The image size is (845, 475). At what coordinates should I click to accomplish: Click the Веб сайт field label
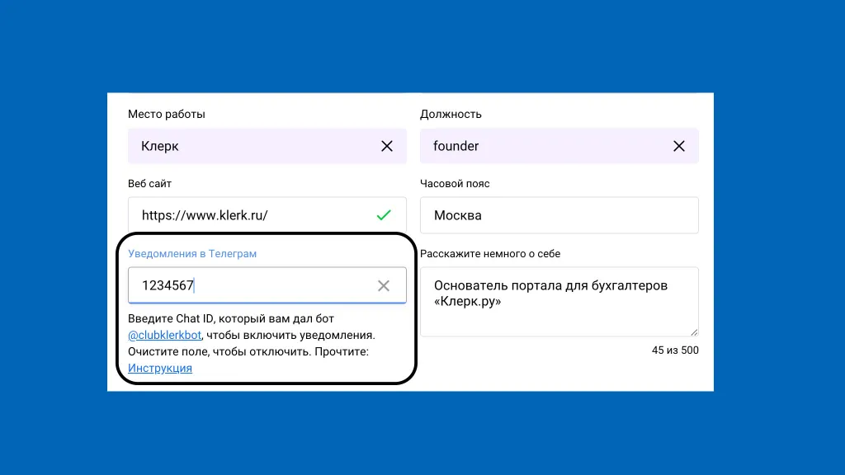pyautogui.click(x=150, y=184)
